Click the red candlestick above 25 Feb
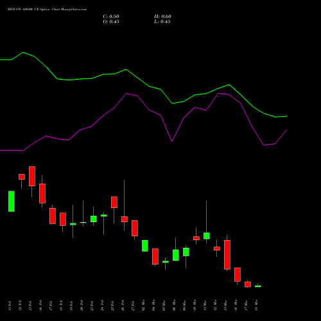 click(x=114, y=202)
